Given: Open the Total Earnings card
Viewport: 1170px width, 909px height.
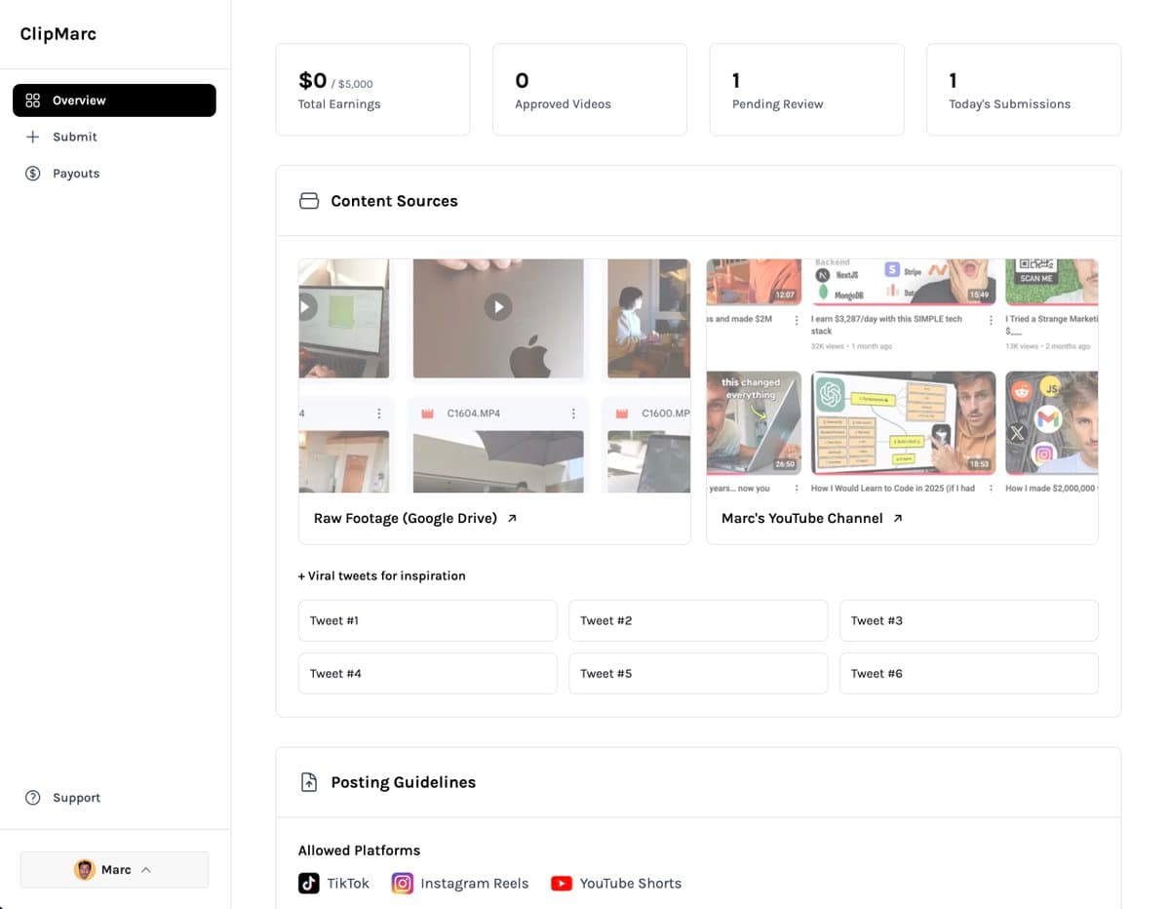Looking at the screenshot, I should [x=372, y=89].
